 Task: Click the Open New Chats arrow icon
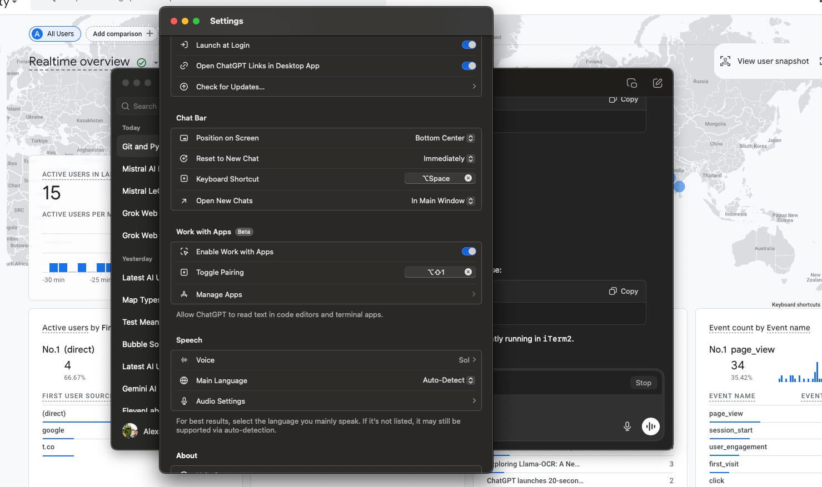coord(184,200)
